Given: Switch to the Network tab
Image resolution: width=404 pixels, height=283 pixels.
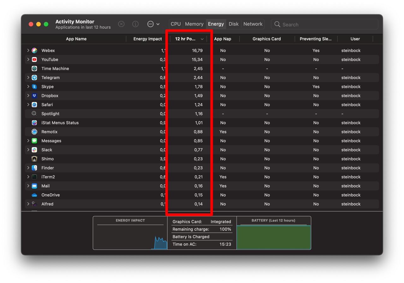Looking at the screenshot, I should (253, 24).
